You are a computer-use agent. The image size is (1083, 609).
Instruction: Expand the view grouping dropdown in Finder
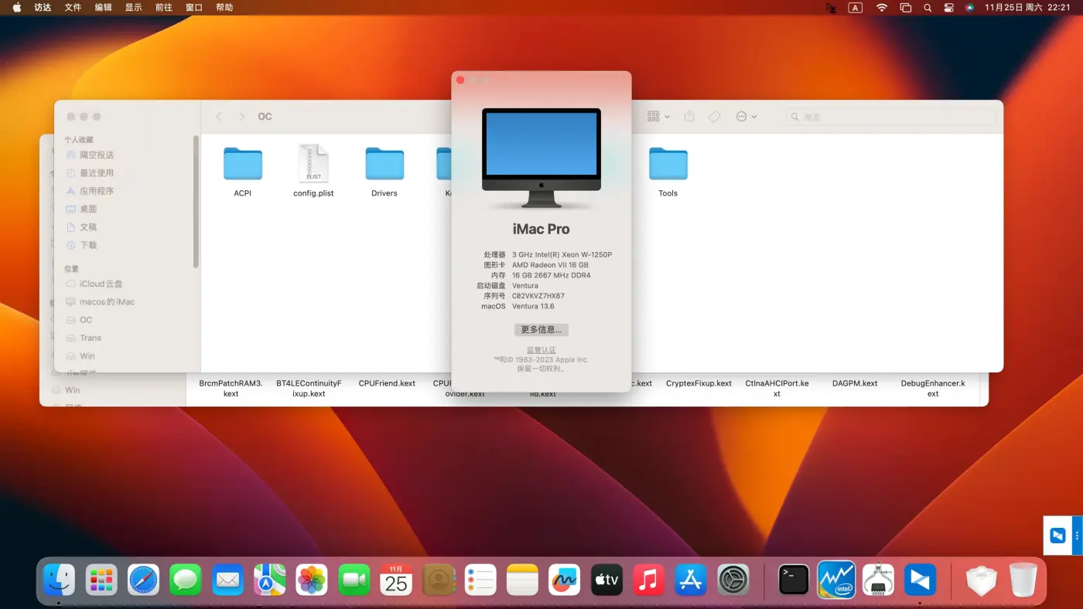(658, 117)
